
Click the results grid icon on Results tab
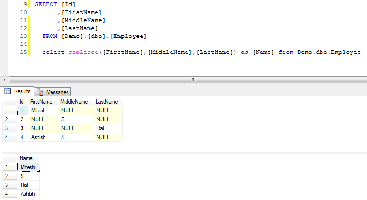(x=7, y=91)
